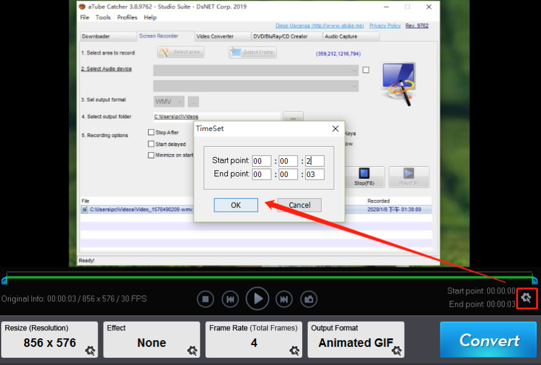This screenshot has height=365, width=541.
Task: Click the Start point seconds field
Action: (314, 161)
